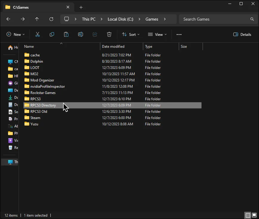Switch to large icons view in status bar
The image size is (259, 219).
pos(253,215)
